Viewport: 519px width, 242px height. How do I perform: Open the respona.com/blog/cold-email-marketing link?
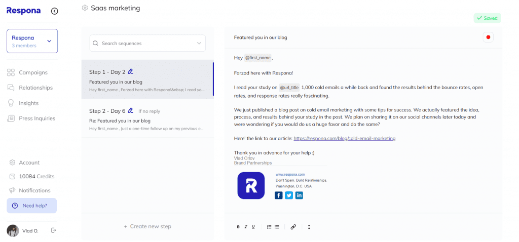(345, 139)
